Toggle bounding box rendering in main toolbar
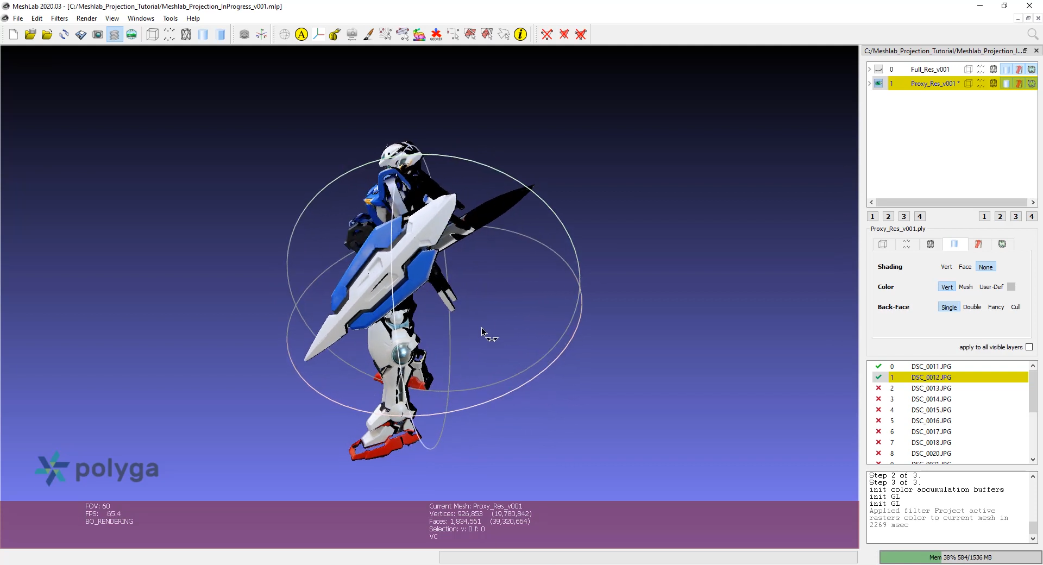 tap(153, 35)
